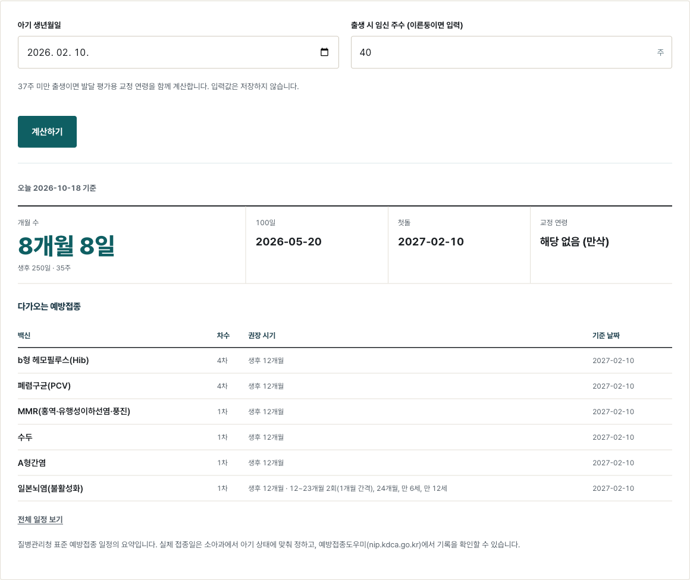
Task: Click the 질병관리청 disclaimer text at bottom
Action: click(x=269, y=544)
